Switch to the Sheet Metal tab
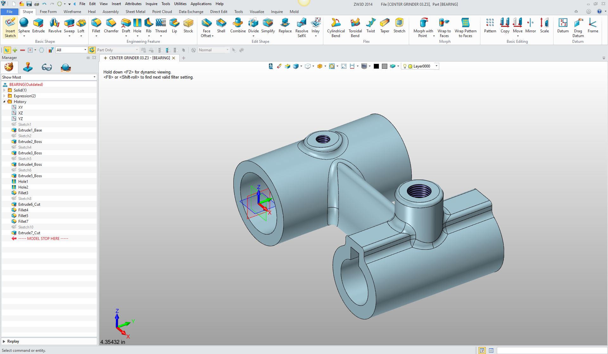 click(x=135, y=12)
